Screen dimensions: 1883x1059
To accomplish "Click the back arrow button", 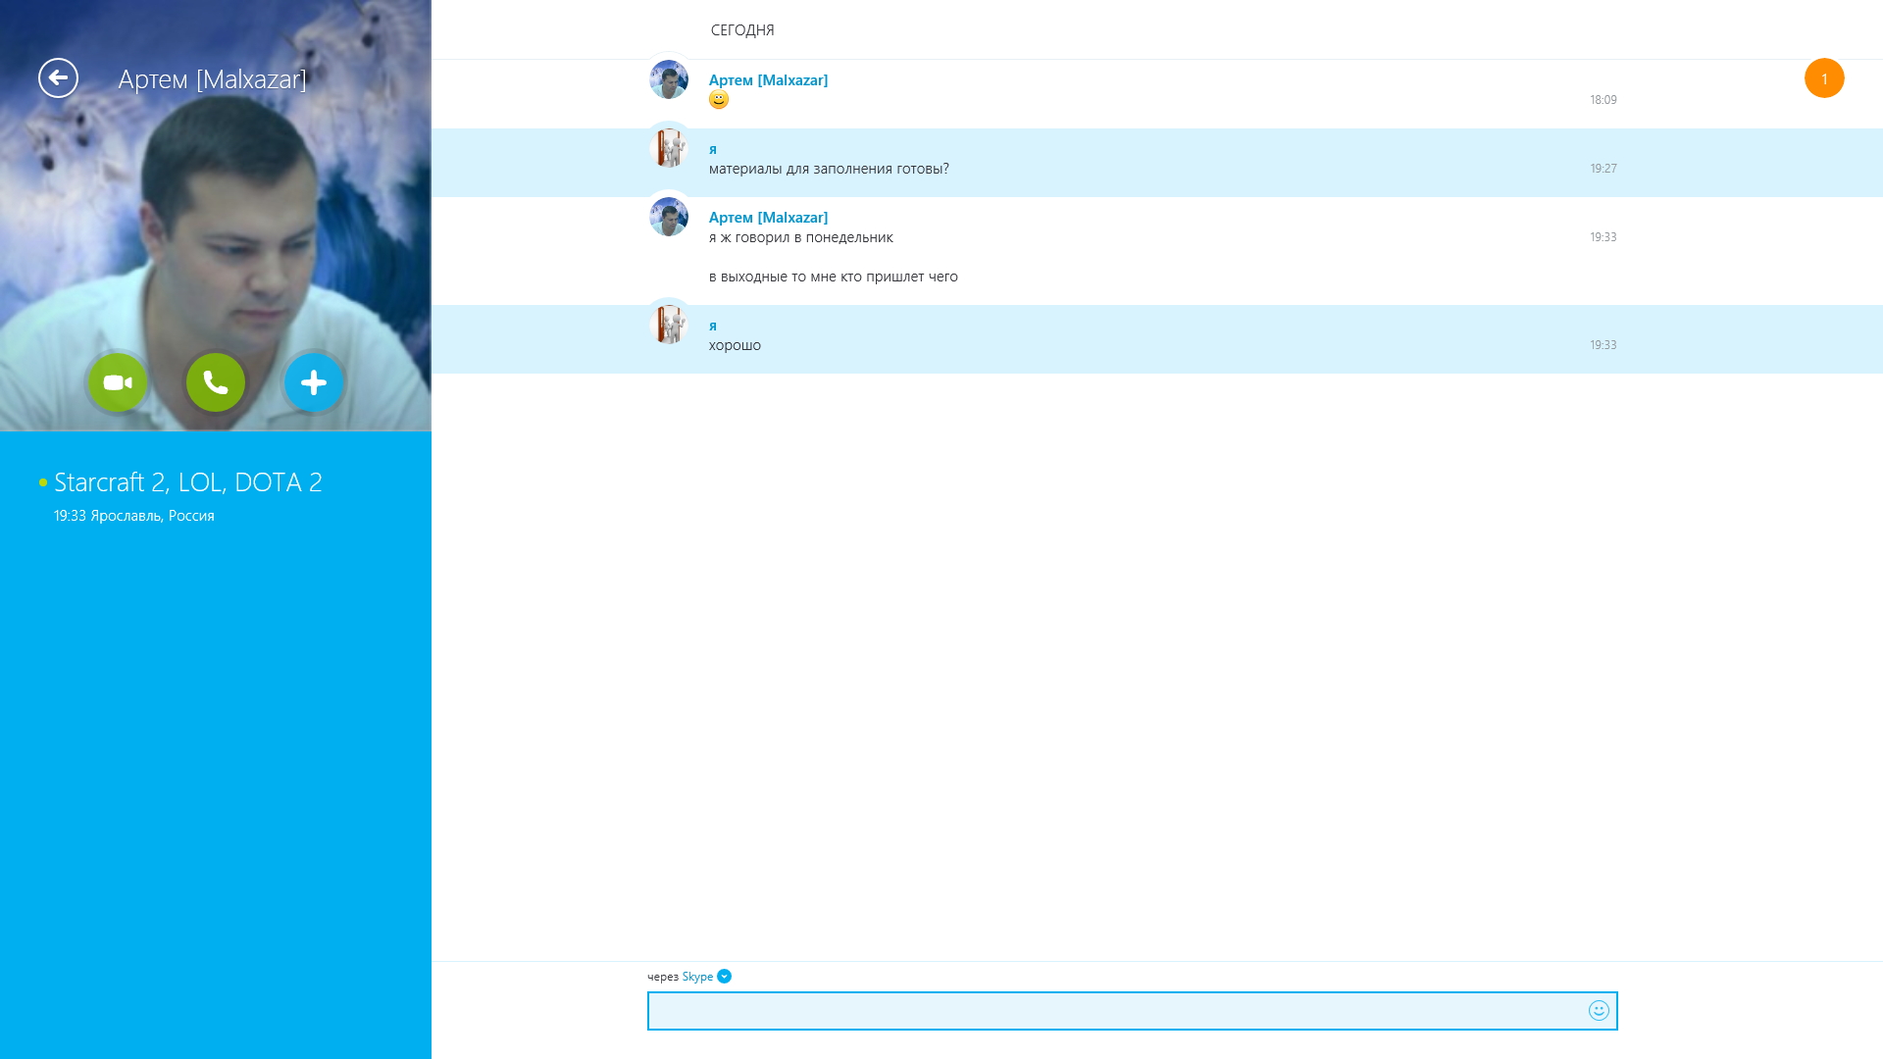I will pos(58,78).
